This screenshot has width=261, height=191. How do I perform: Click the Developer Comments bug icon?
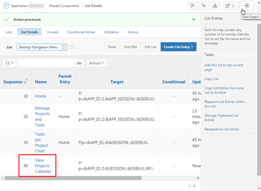pyautogui.click(x=204, y=6)
